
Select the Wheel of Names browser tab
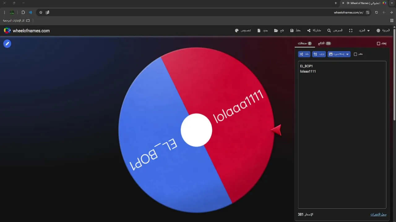[364, 3]
